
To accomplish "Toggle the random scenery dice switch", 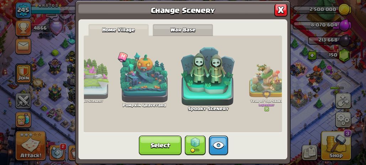I will [195, 145].
